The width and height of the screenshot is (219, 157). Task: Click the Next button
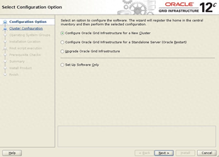coord(164,153)
